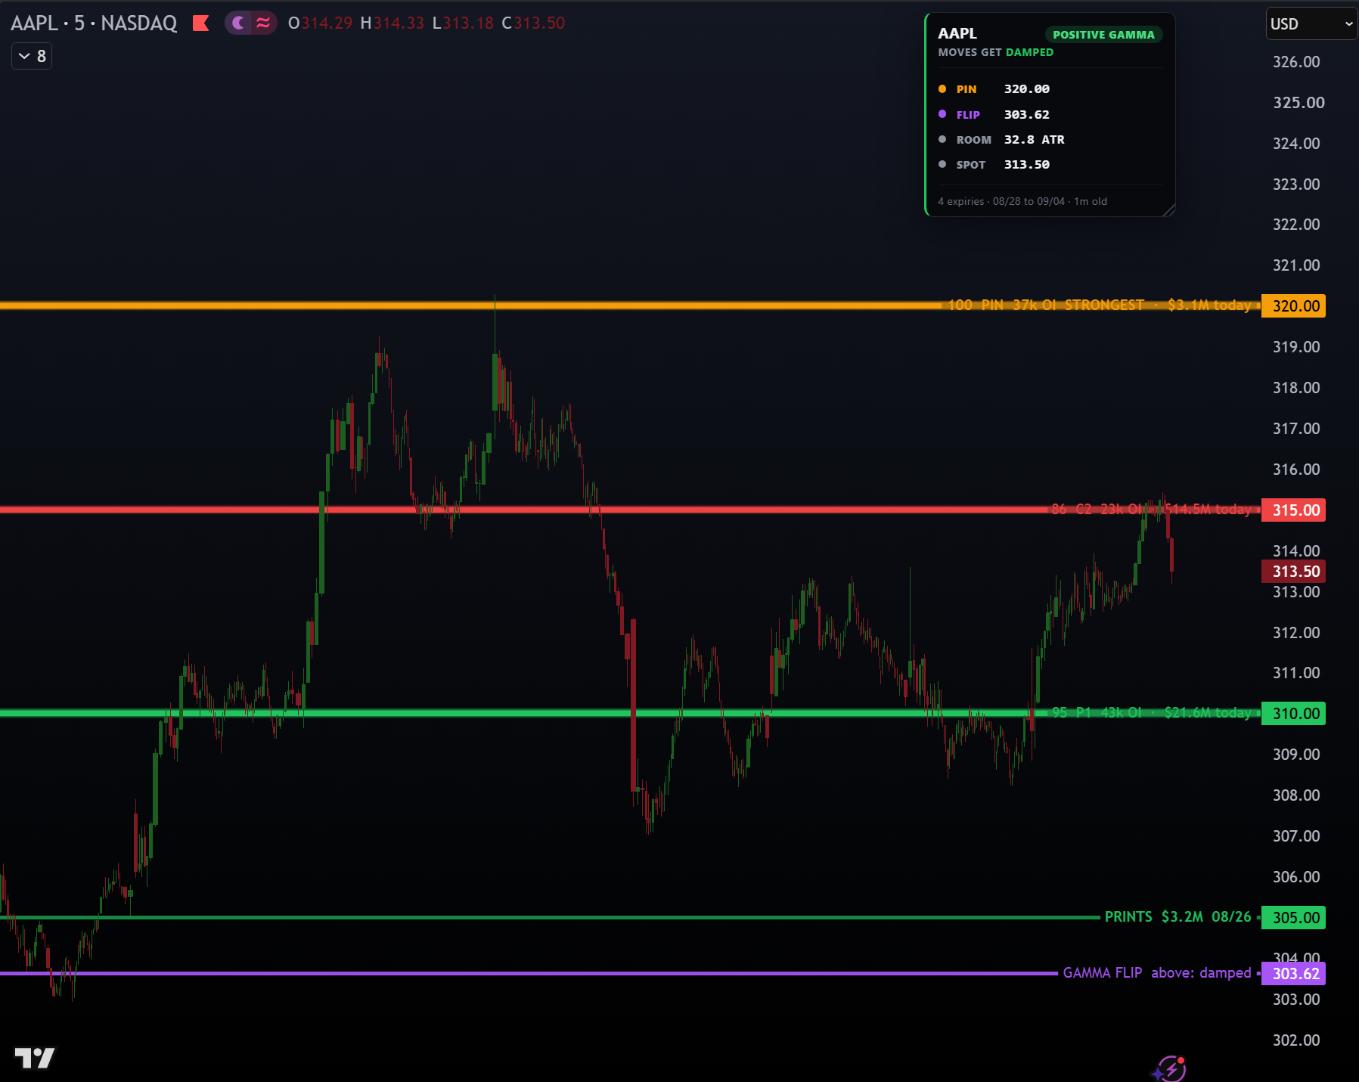Click the moon session indicator icon
Viewport: 1359px width, 1082px height.
click(x=238, y=23)
